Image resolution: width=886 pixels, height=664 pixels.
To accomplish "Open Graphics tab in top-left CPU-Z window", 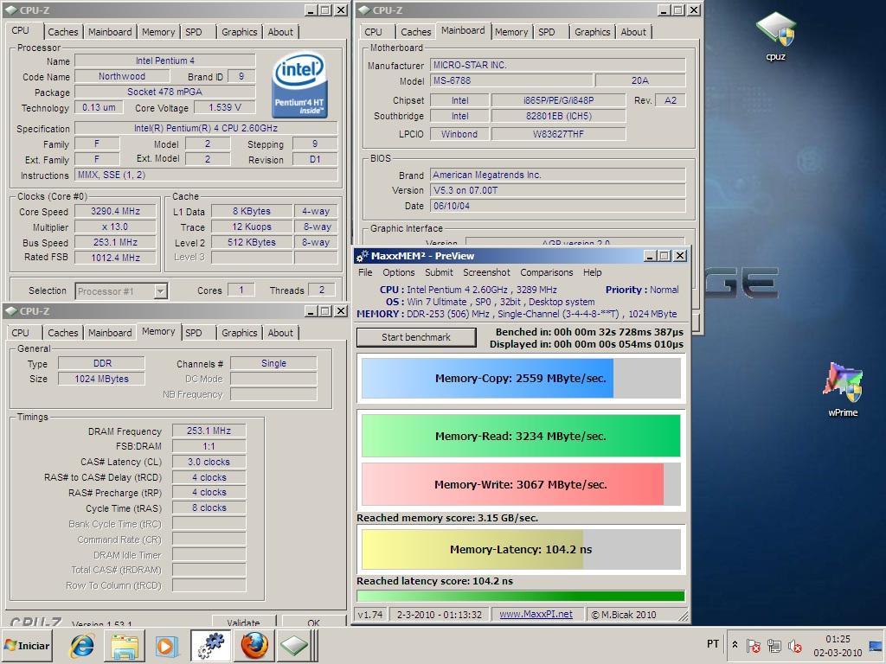I will click(239, 32).
